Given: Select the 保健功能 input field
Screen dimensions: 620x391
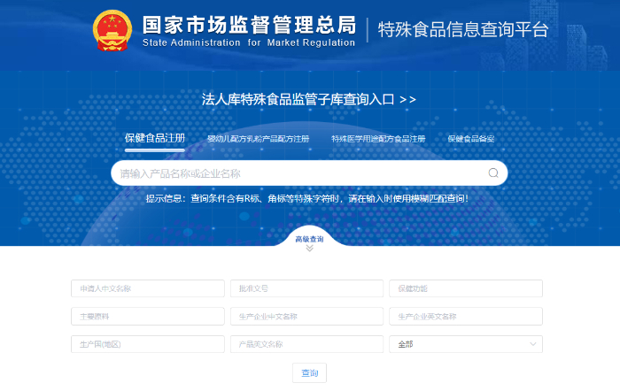Looking at the screenshot, I should click(465, 288).
